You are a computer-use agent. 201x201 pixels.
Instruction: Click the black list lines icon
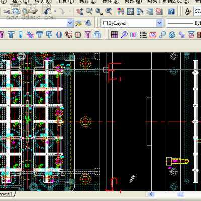[x=143, y=35]
